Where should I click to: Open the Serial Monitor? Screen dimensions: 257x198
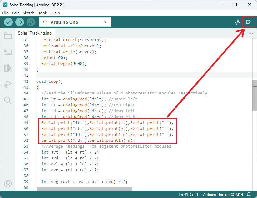[x=249, y=22]
